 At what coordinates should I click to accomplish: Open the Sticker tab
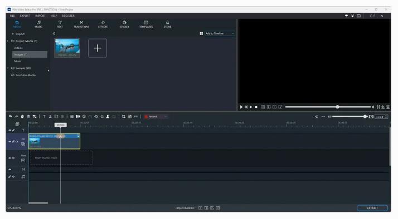coord(124,24)
